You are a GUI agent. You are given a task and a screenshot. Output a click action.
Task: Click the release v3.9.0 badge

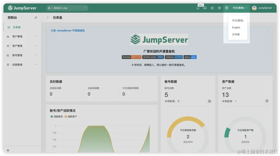[x=174, y=57]
